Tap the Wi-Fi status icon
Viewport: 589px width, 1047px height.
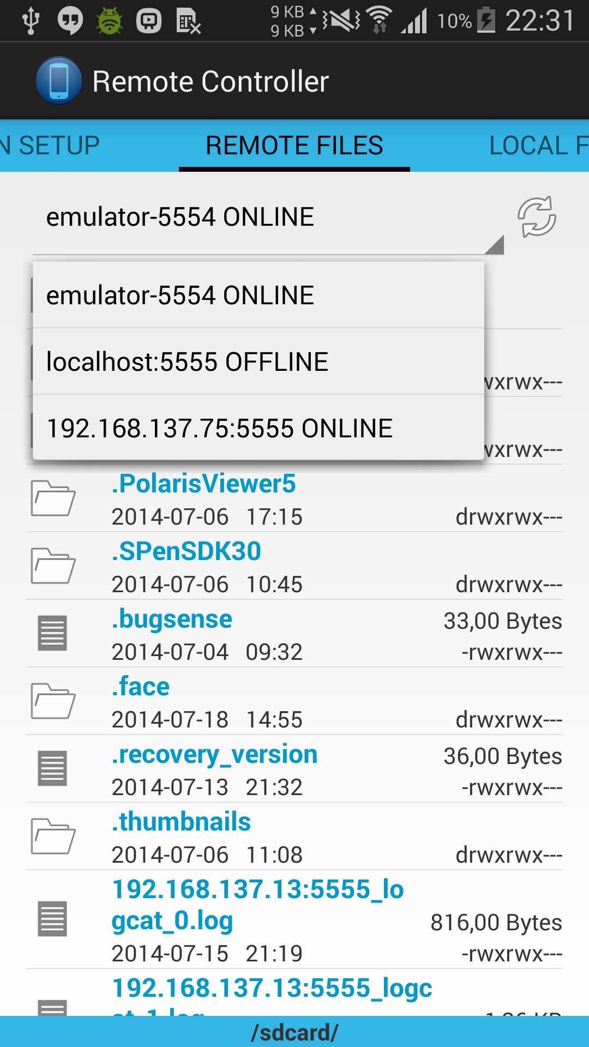click(380, 20)
